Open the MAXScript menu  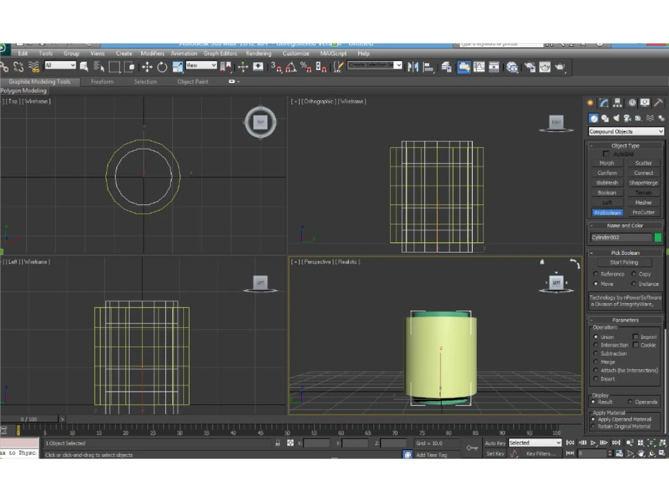(333, 53)
